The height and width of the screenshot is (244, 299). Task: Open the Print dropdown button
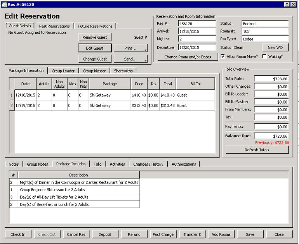pos(130,48)
